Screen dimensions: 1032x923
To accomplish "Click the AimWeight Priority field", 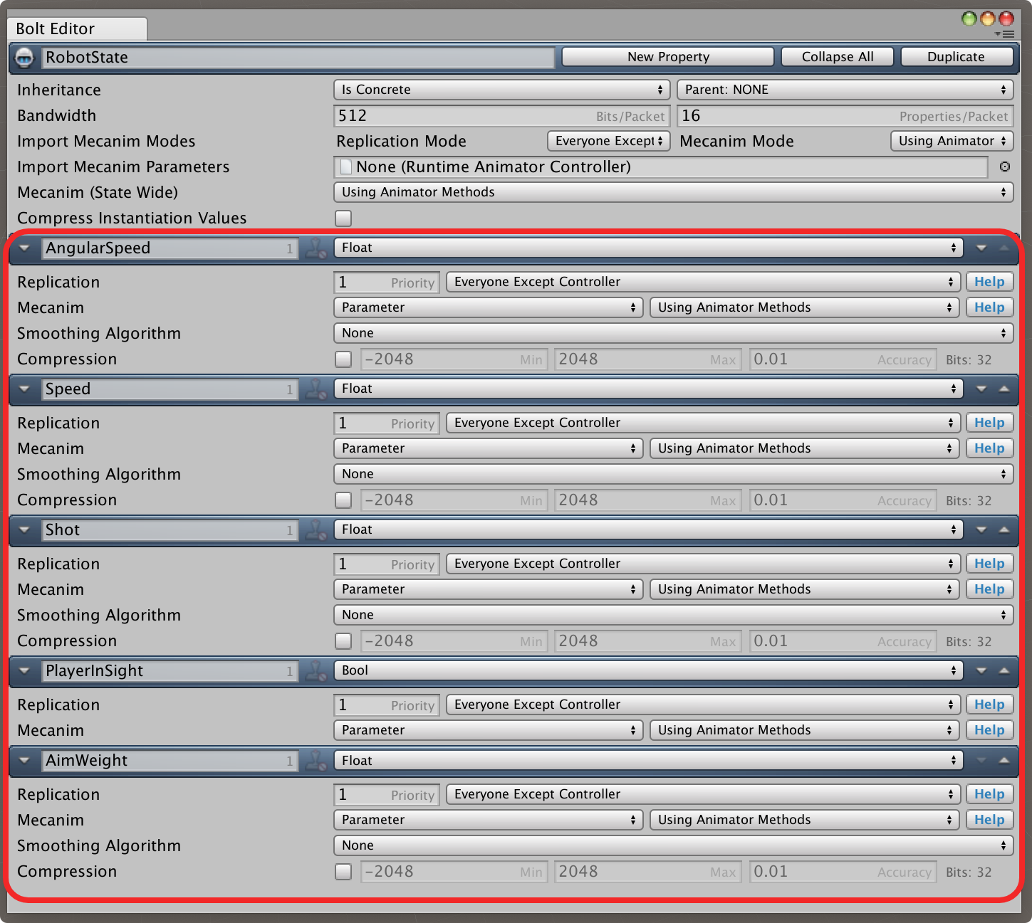I will tap(387, 795).
